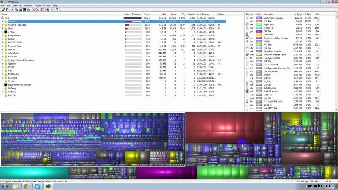
Task: Click the Local Disk type icon
Action: click(247, 35)
